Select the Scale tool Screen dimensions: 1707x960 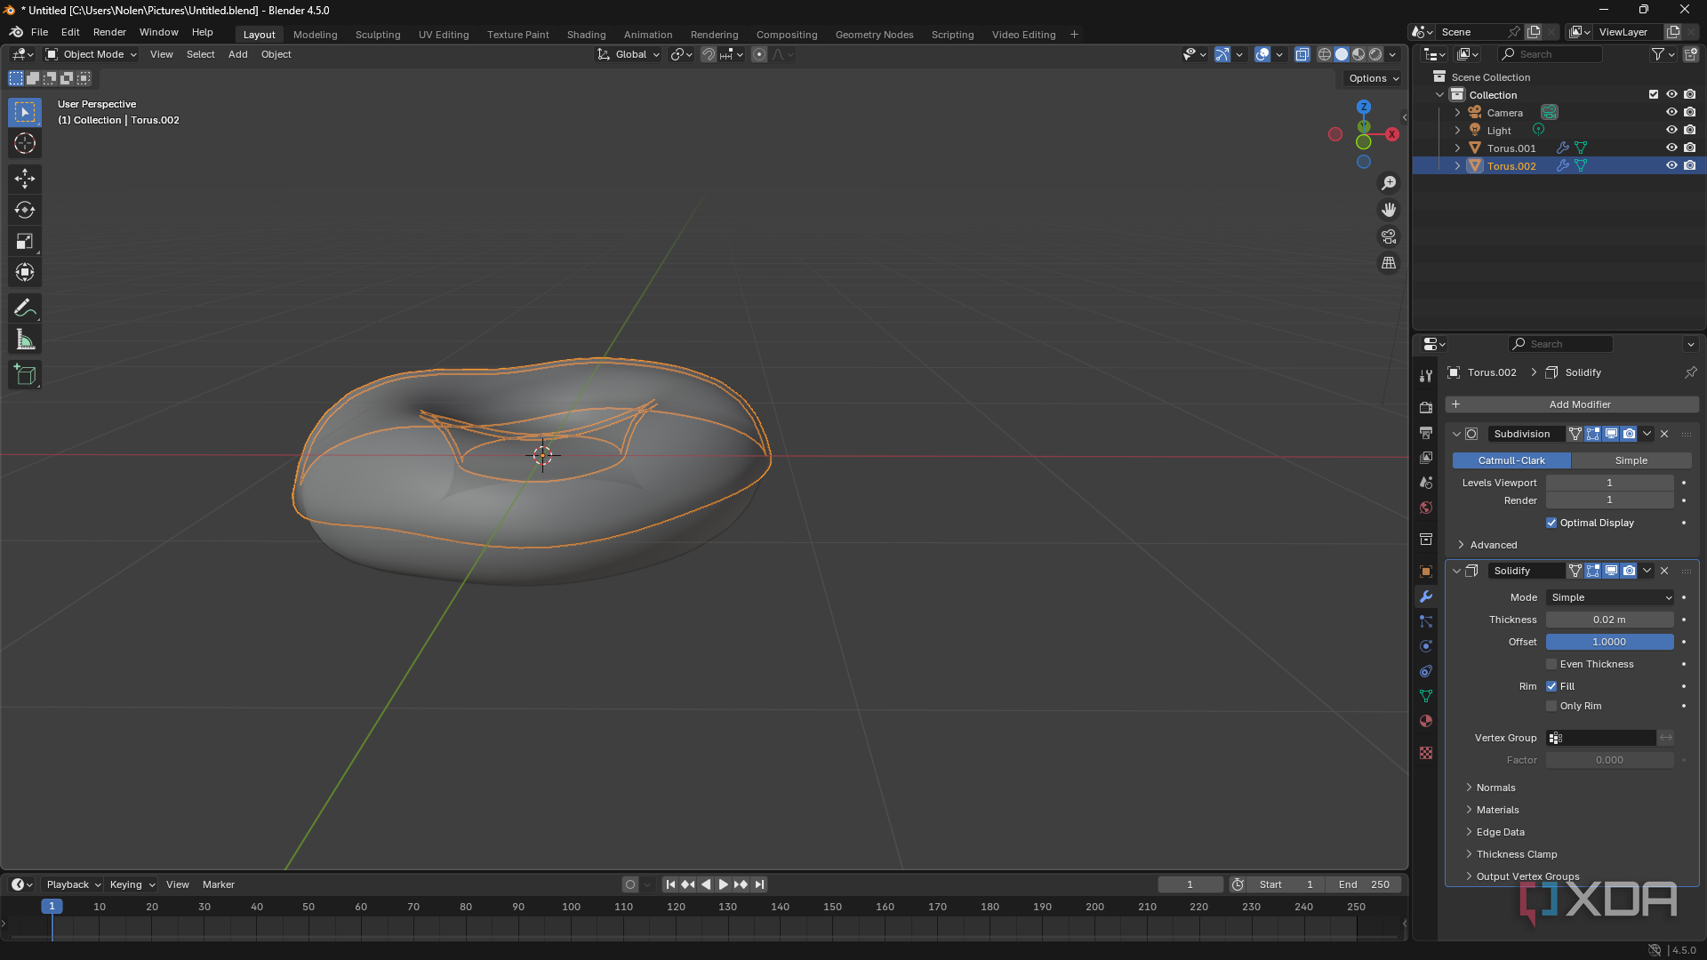tap(25, 241)
